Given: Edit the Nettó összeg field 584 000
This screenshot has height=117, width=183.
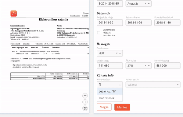Looking at the screenshot, I should point(167,66).
